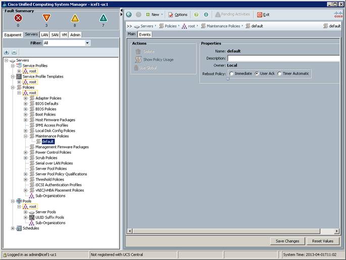346x260 pixels.
Task: Click the Show Policy Usage link
Action: [x=159, y=60]
